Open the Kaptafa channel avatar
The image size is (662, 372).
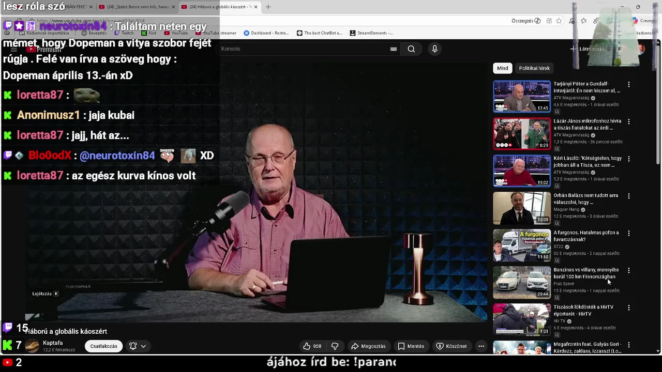coord(32,346)
